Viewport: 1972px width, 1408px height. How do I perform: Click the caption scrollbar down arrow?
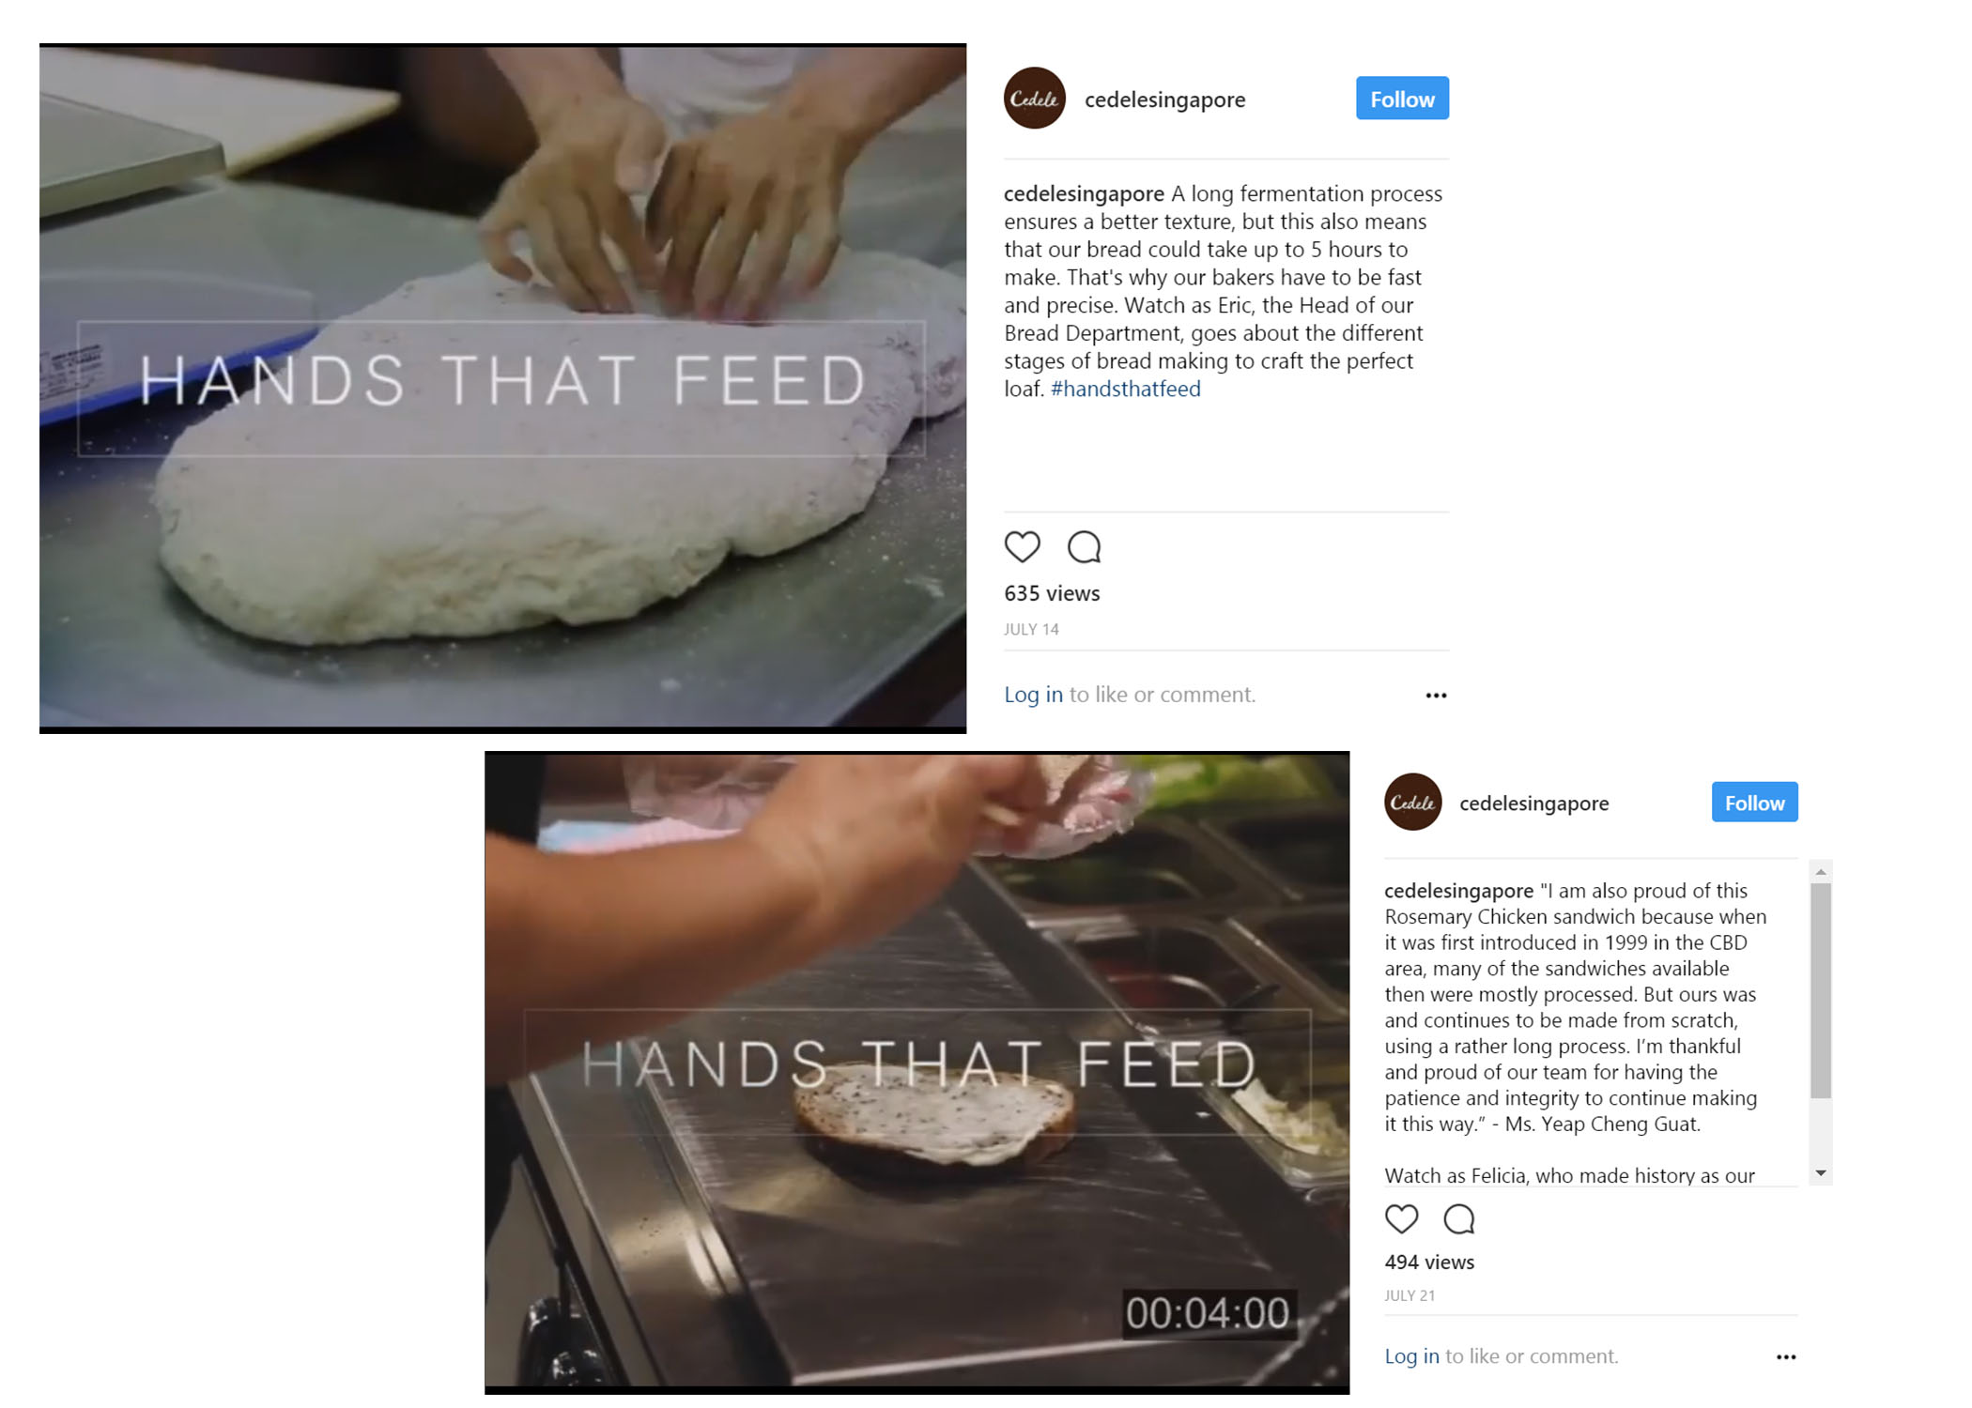[x=1821, y=1173]
